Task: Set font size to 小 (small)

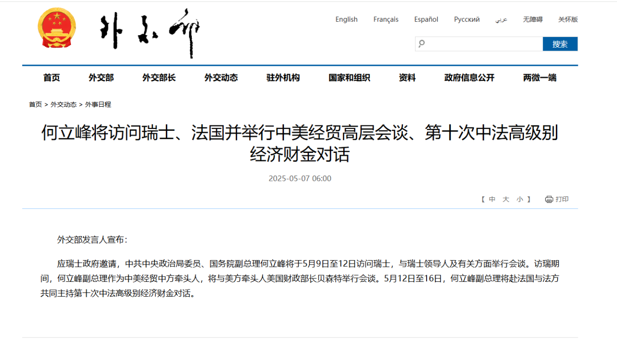Action: pos(520,199)
